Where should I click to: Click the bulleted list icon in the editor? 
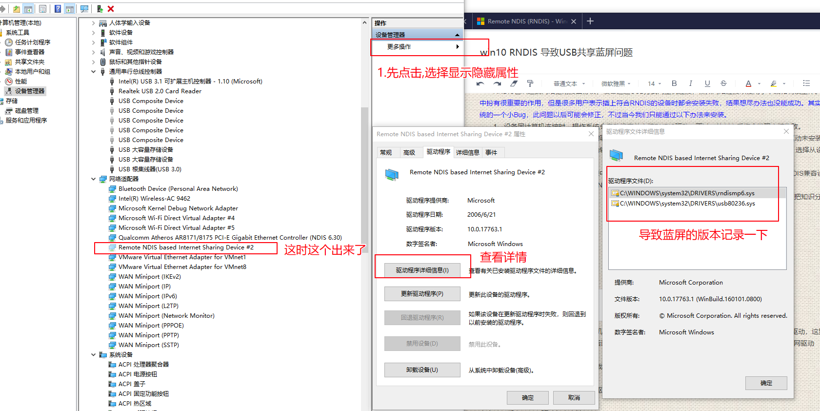click(x=806, y=83)
